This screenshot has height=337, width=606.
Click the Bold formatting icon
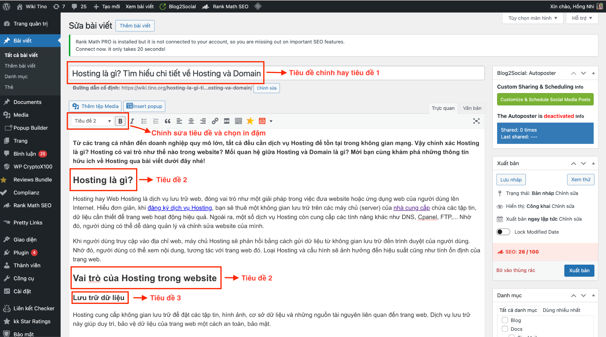coord(120,121)
